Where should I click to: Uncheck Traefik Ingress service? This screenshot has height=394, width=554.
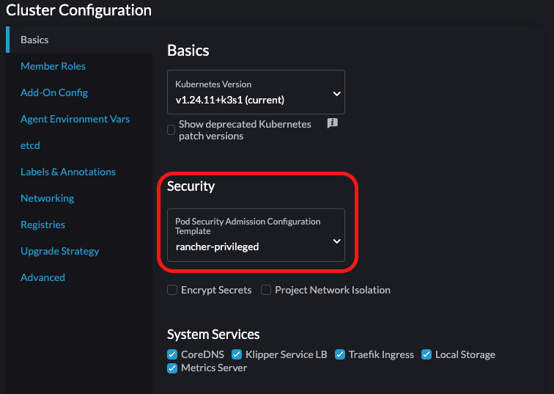click(x=340, y=354)
